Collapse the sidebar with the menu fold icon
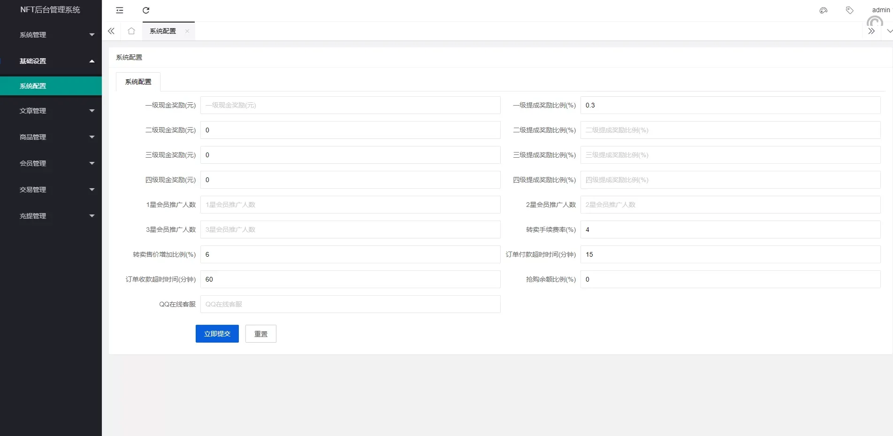The image size is (893, 436). (x=120, y=10)
